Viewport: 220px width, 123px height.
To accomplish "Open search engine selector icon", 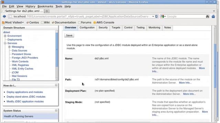I will coord(163,16).
